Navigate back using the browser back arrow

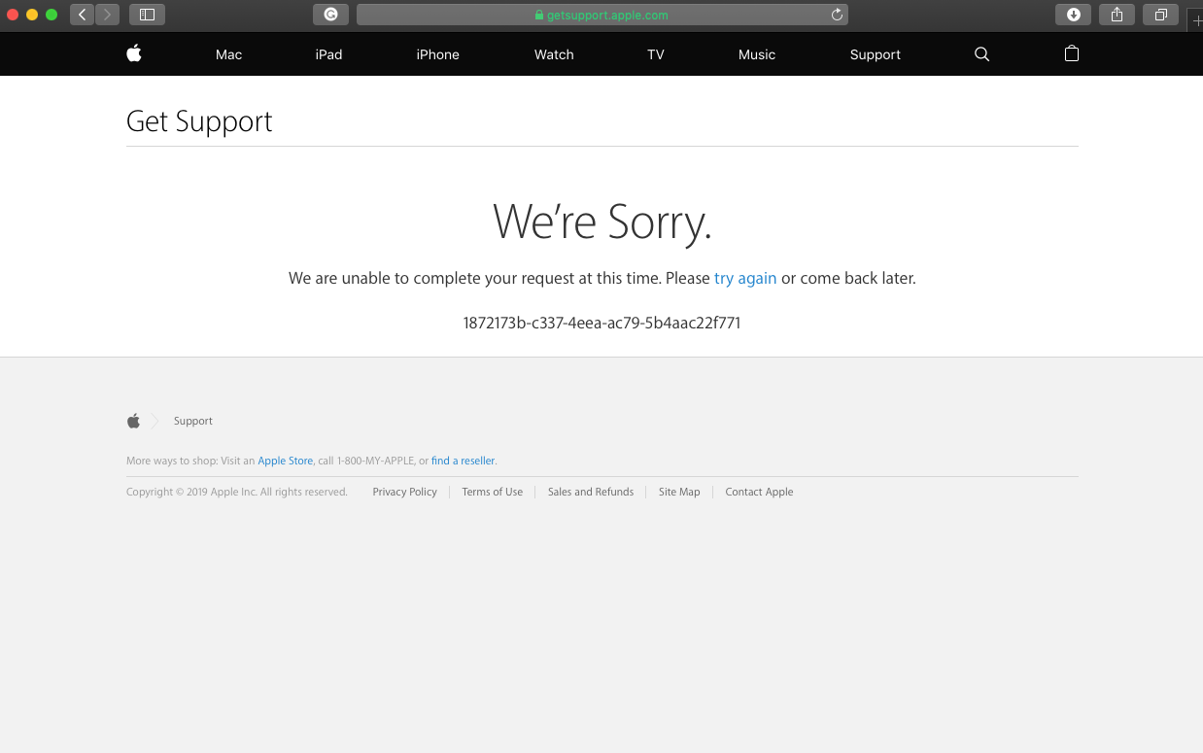click(82, 15)
